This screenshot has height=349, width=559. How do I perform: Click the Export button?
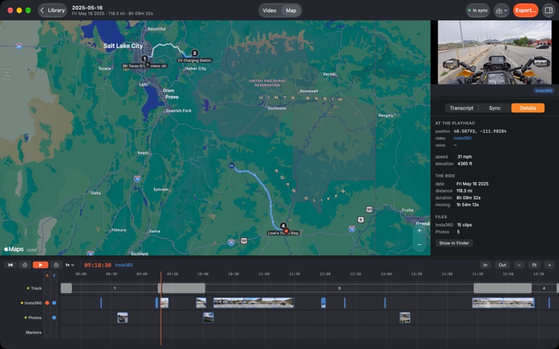point(525,10)
